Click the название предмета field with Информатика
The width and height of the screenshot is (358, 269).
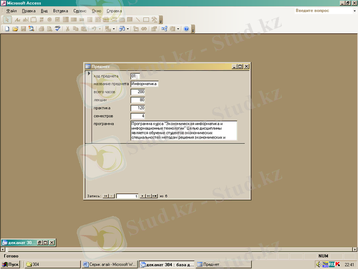click(145, 84)
